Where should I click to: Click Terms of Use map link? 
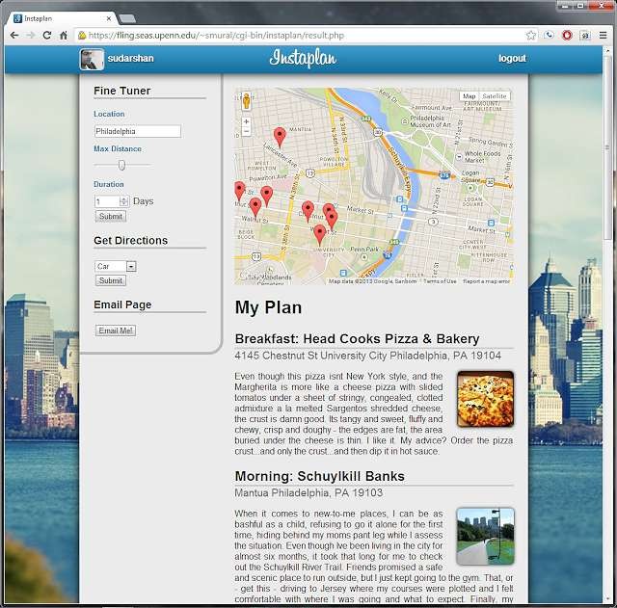pos(440,281)
